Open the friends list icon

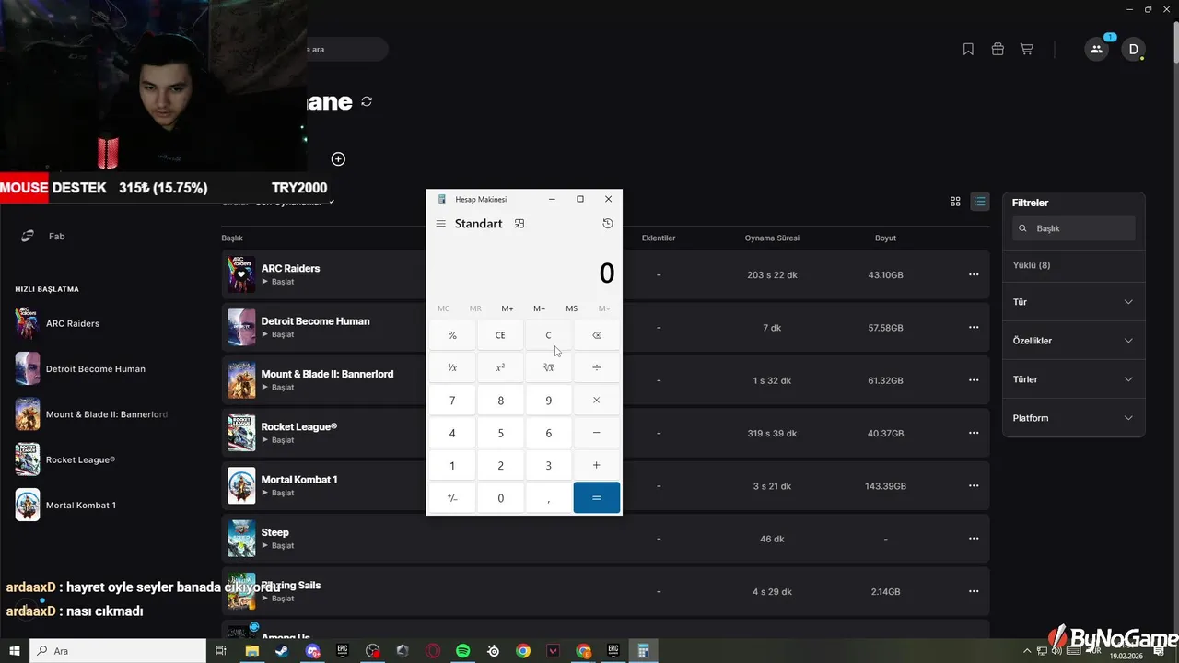1096,50
